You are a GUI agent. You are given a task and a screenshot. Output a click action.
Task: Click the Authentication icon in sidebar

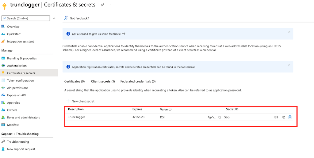point(3,65)
